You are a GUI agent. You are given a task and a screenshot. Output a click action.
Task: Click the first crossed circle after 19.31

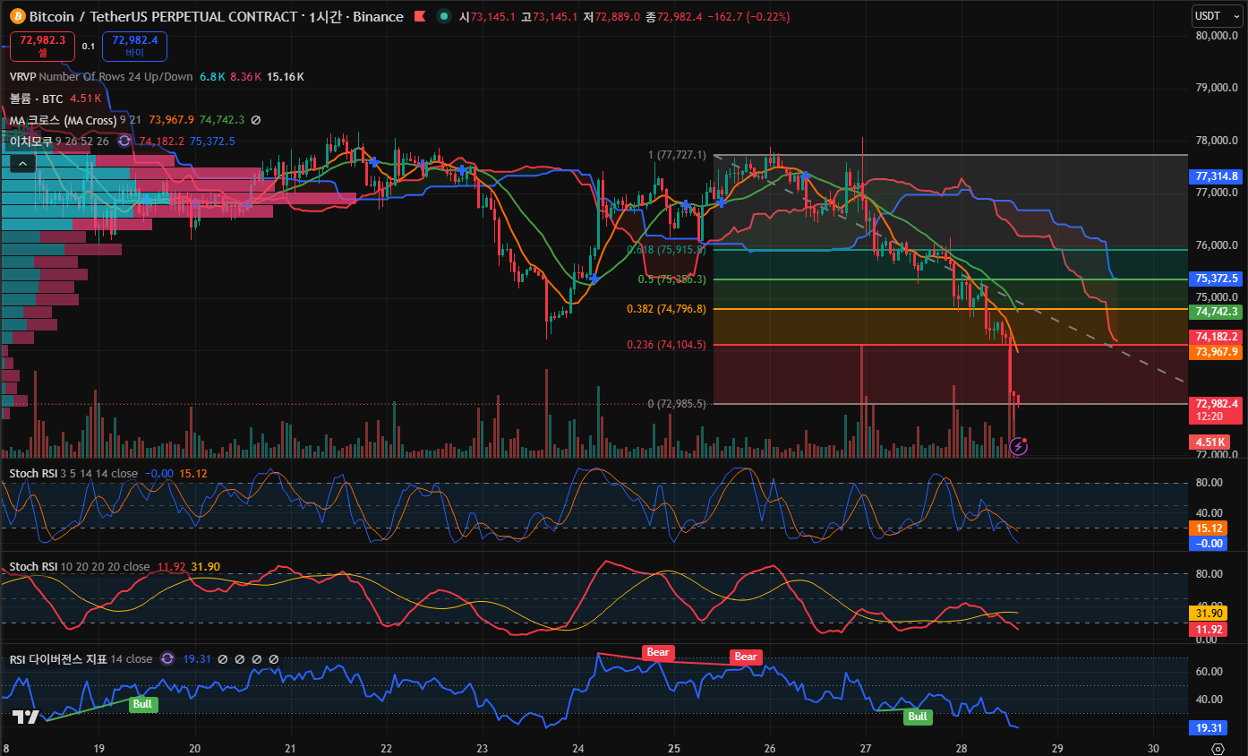tap(223, 659)
